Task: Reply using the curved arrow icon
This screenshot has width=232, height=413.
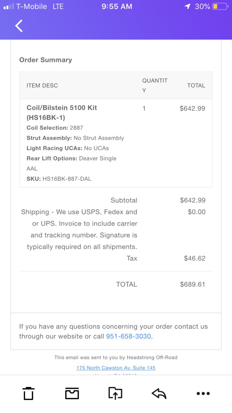Action: point(159,393)
